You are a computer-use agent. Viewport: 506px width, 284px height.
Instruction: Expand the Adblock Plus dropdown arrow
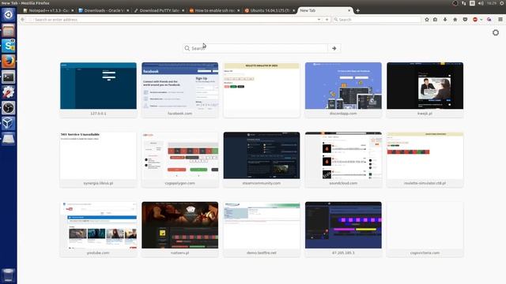(481, 20)
